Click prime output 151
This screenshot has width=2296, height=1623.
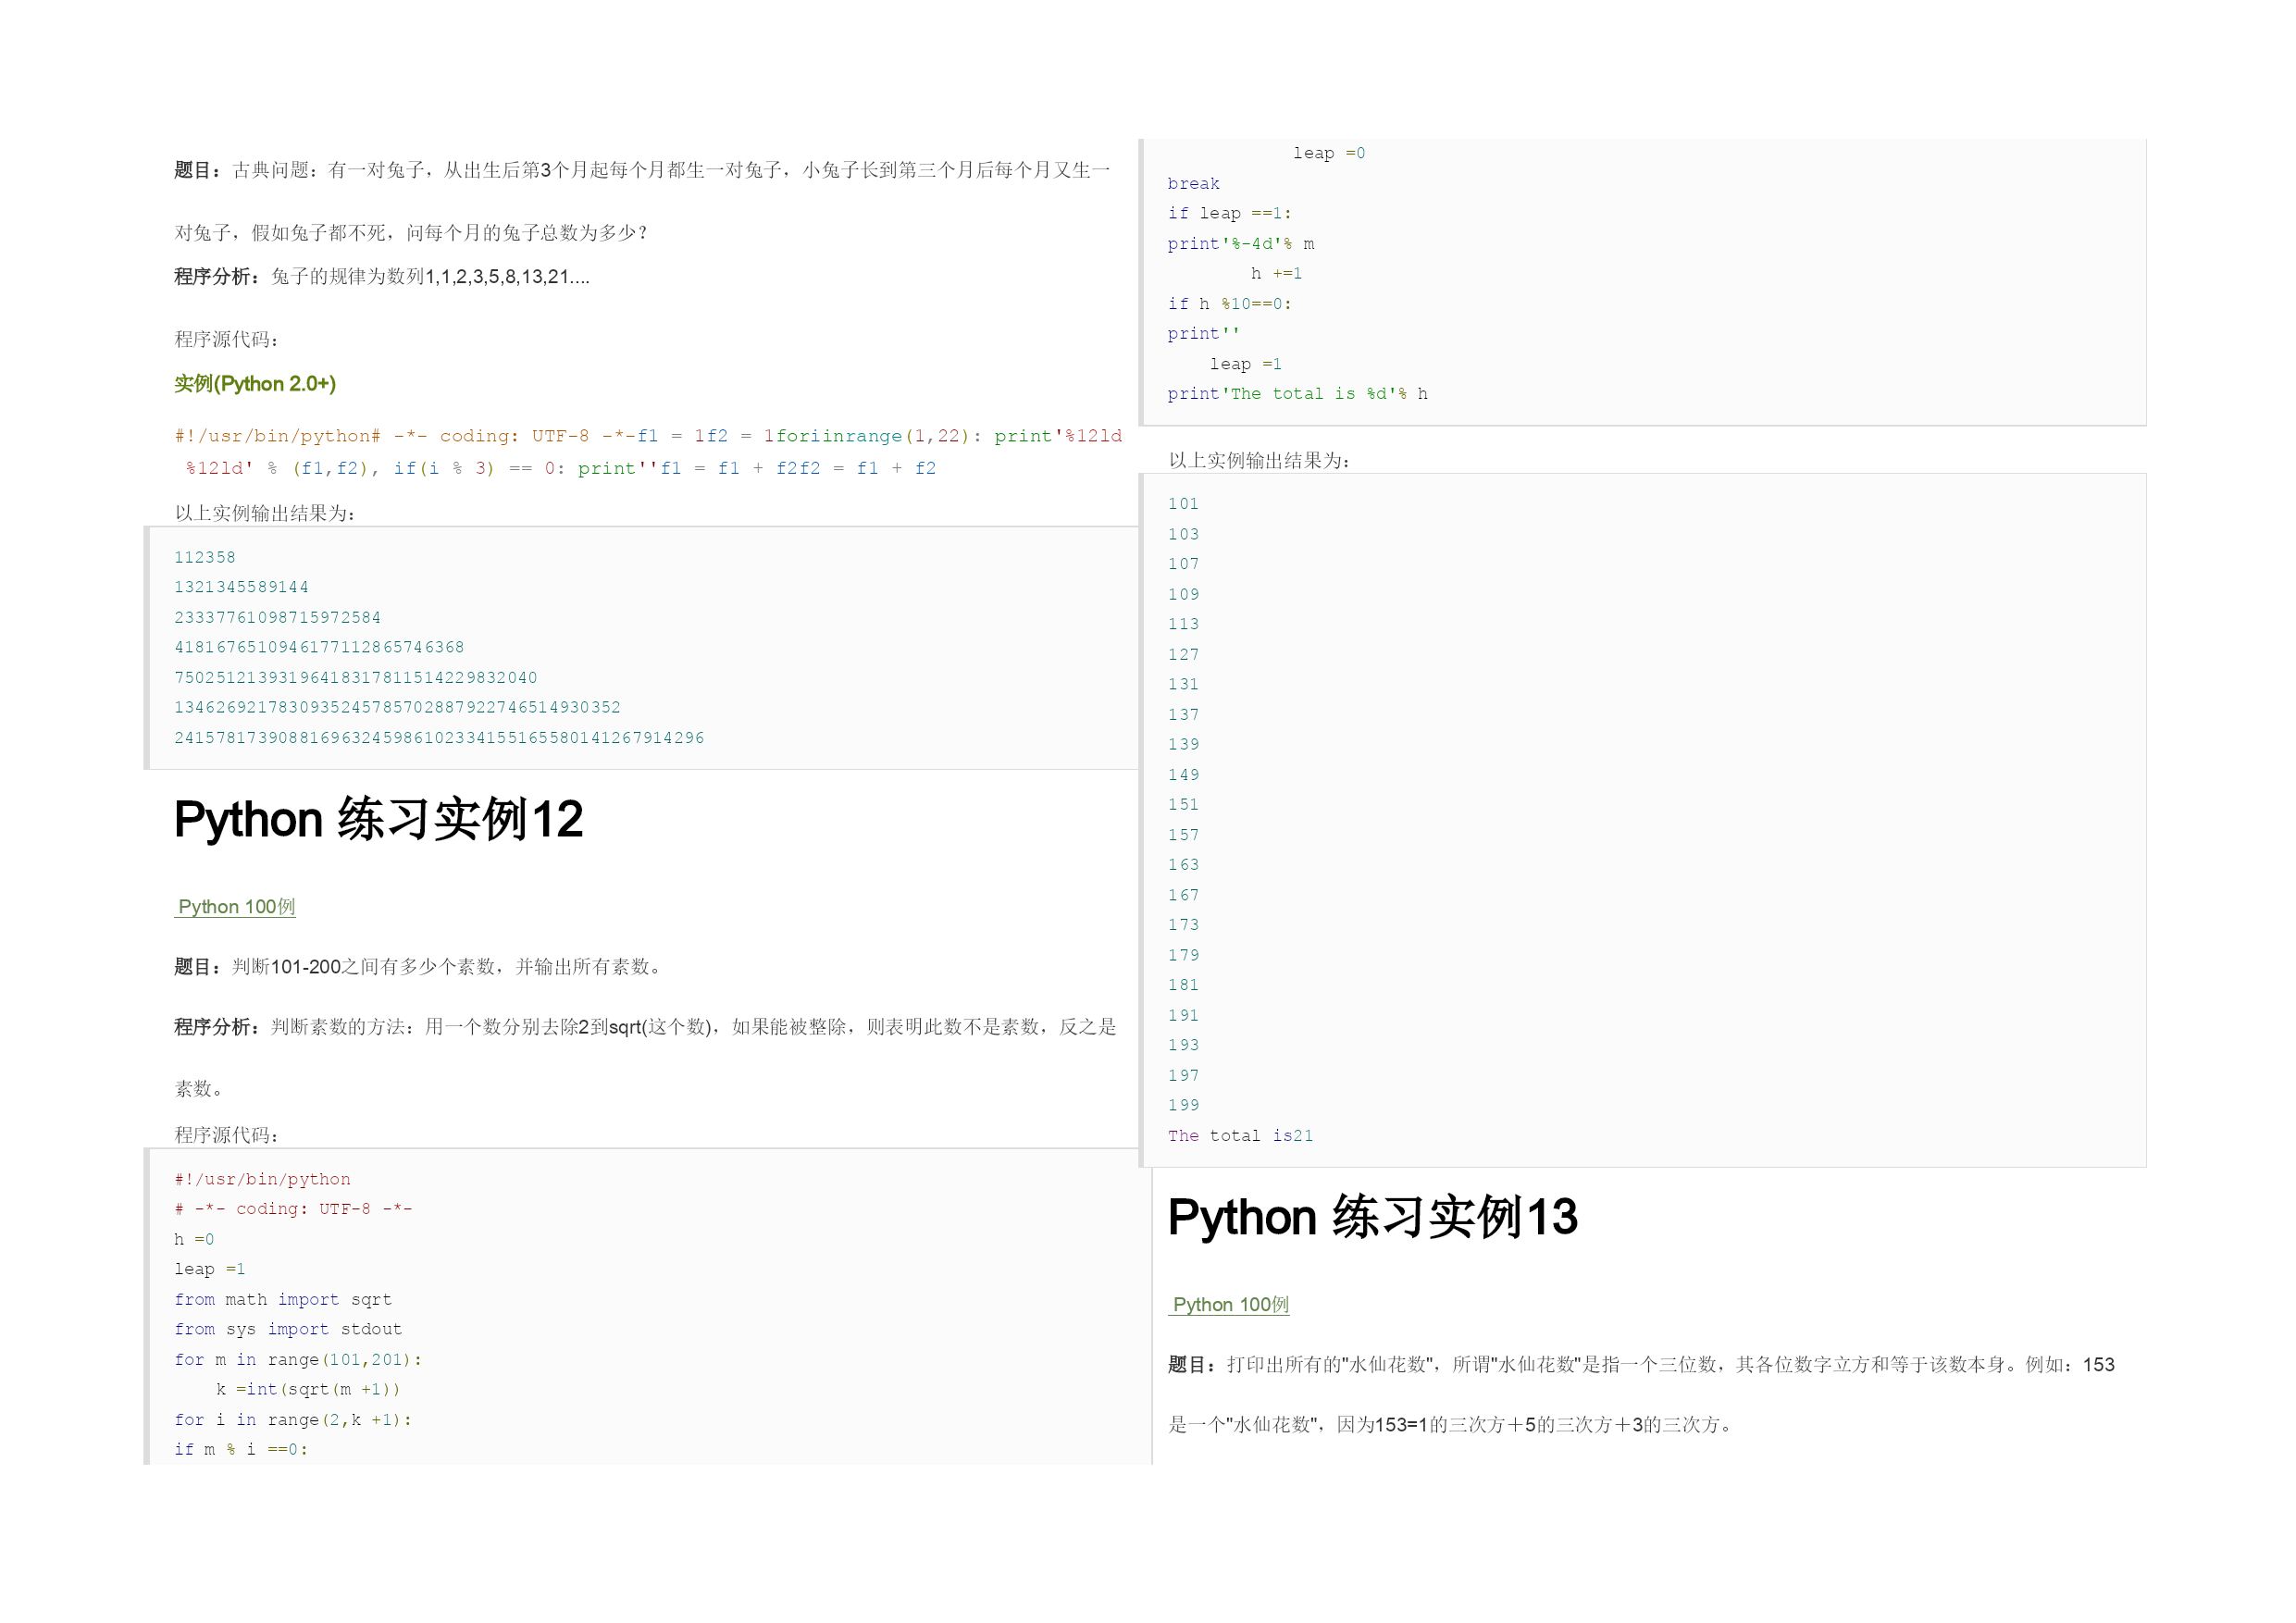1183,805
